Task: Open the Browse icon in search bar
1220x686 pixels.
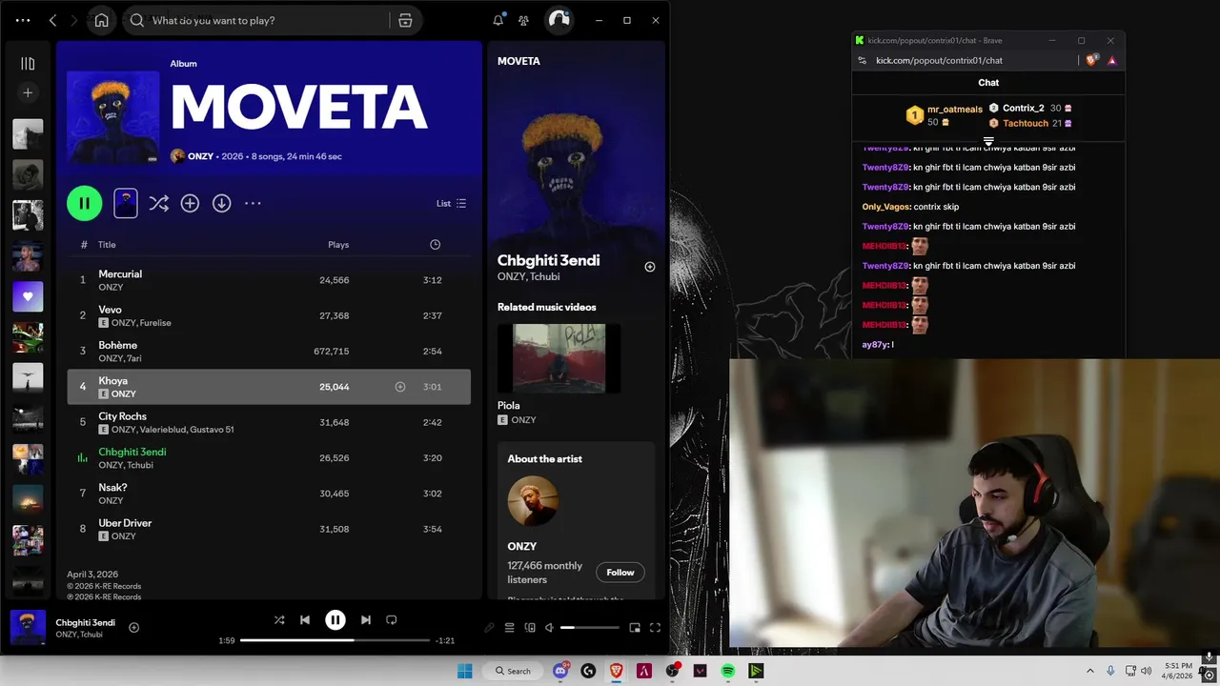Action: click(405, 20)
